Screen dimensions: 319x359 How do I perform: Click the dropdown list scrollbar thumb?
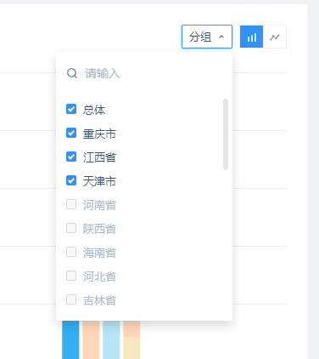(226, 134)
